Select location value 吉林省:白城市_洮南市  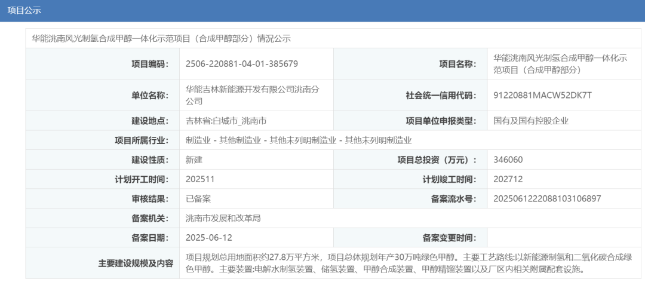226,121
